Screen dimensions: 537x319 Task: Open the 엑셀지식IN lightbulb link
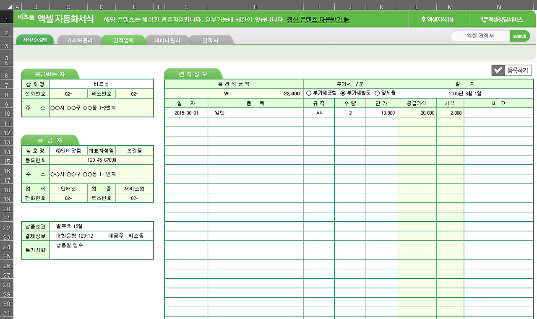(437, 19)
